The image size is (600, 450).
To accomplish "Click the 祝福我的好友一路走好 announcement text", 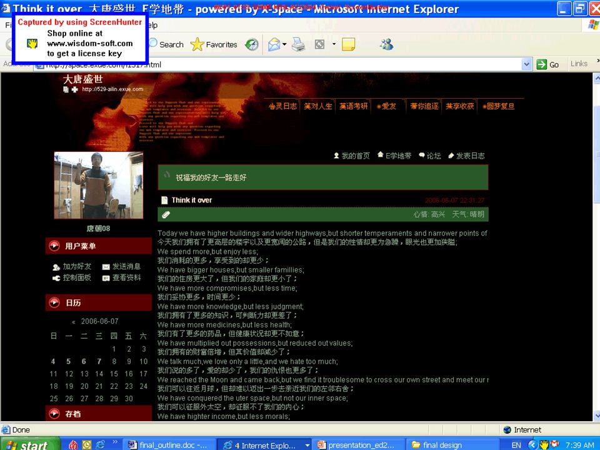I will (211, 177).
